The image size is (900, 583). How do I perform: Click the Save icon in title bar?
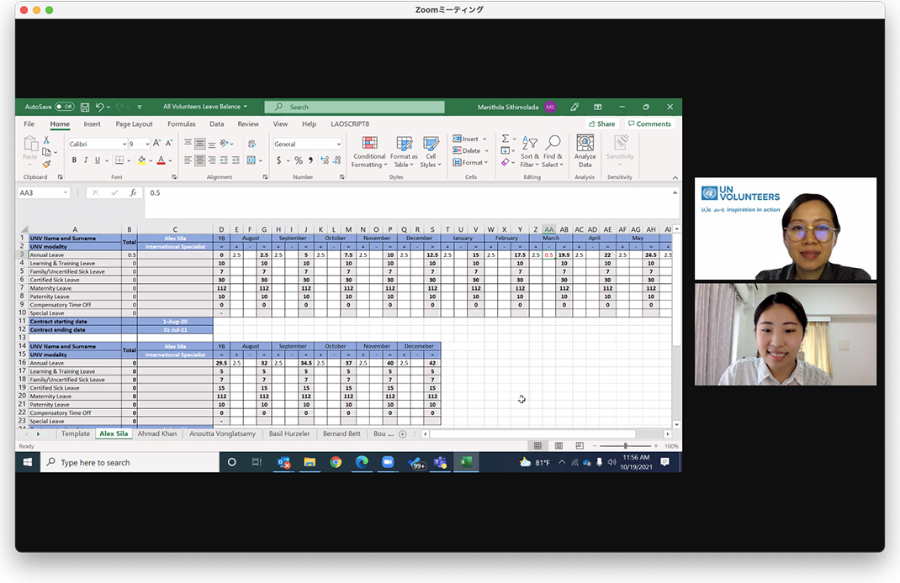pos(85,108)
